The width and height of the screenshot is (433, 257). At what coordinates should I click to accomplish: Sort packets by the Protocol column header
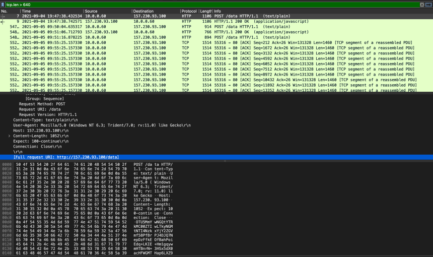click(189, 11)
